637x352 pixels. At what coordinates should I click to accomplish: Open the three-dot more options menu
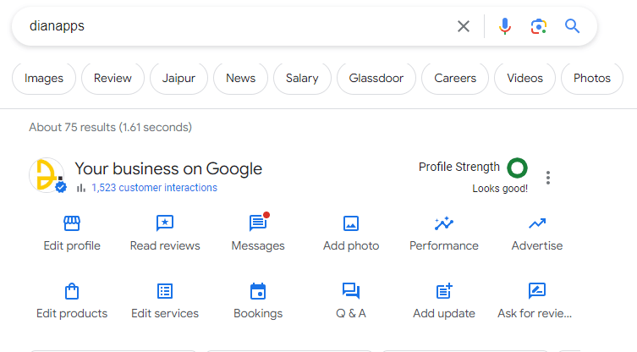(548, 178)
